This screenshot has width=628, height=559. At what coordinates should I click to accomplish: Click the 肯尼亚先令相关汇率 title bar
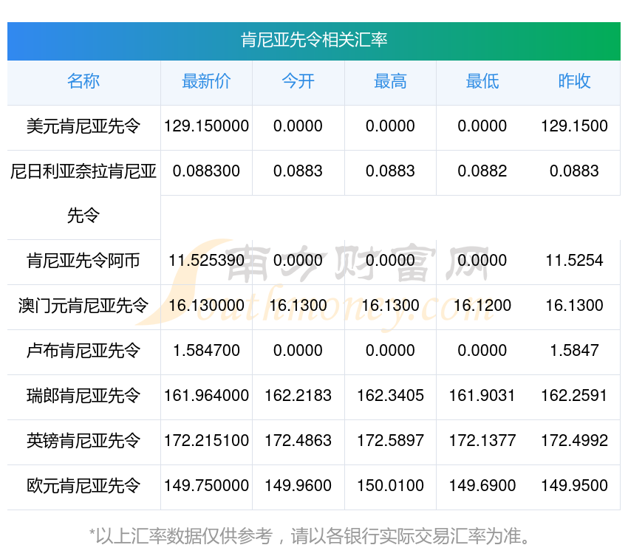click(x=314, y=42)
